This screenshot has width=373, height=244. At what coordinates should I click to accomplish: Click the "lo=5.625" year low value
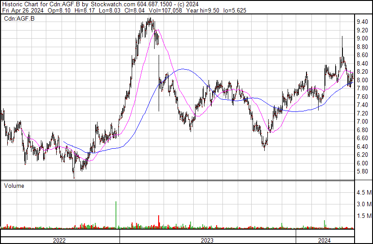pos(235,10)
